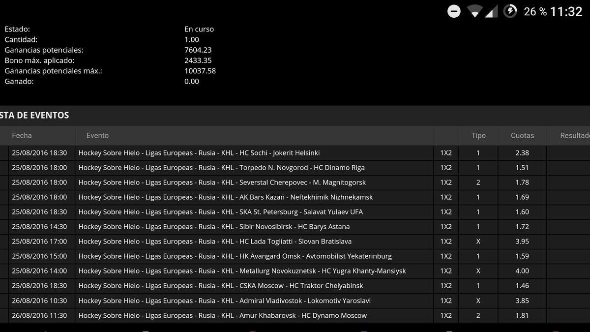Click the 1.81 odds value

point(522,315)
